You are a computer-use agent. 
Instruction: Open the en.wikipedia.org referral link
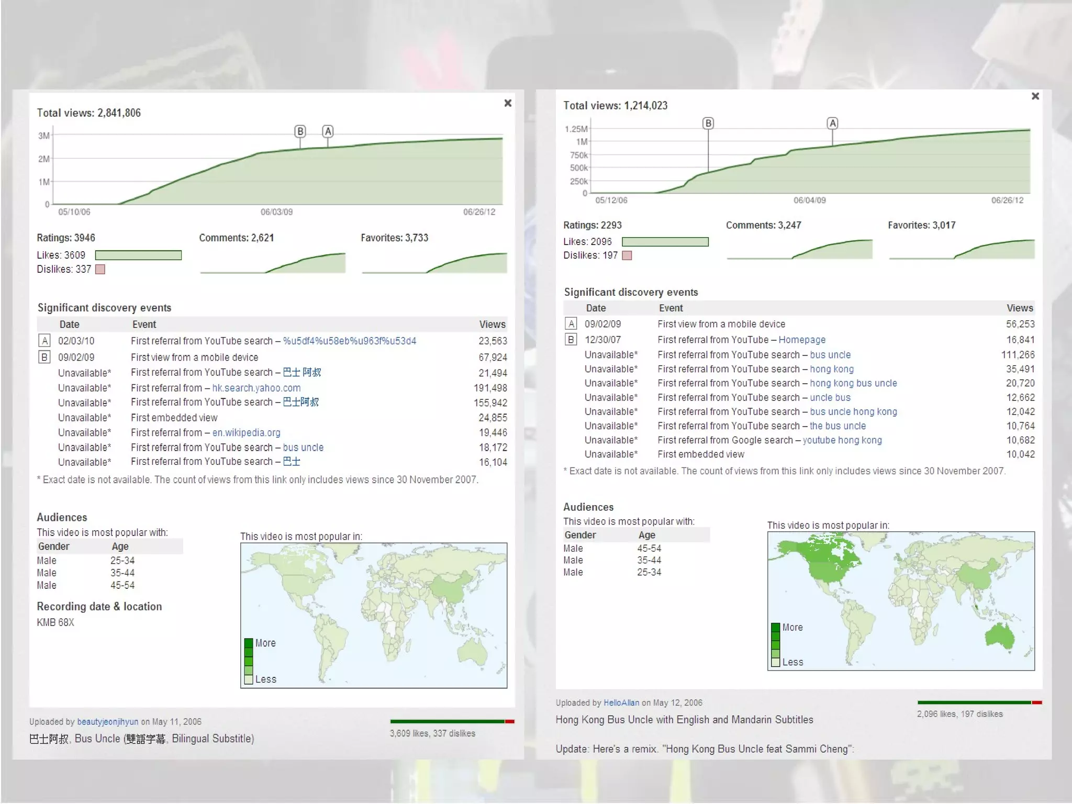tap(246, 433)
